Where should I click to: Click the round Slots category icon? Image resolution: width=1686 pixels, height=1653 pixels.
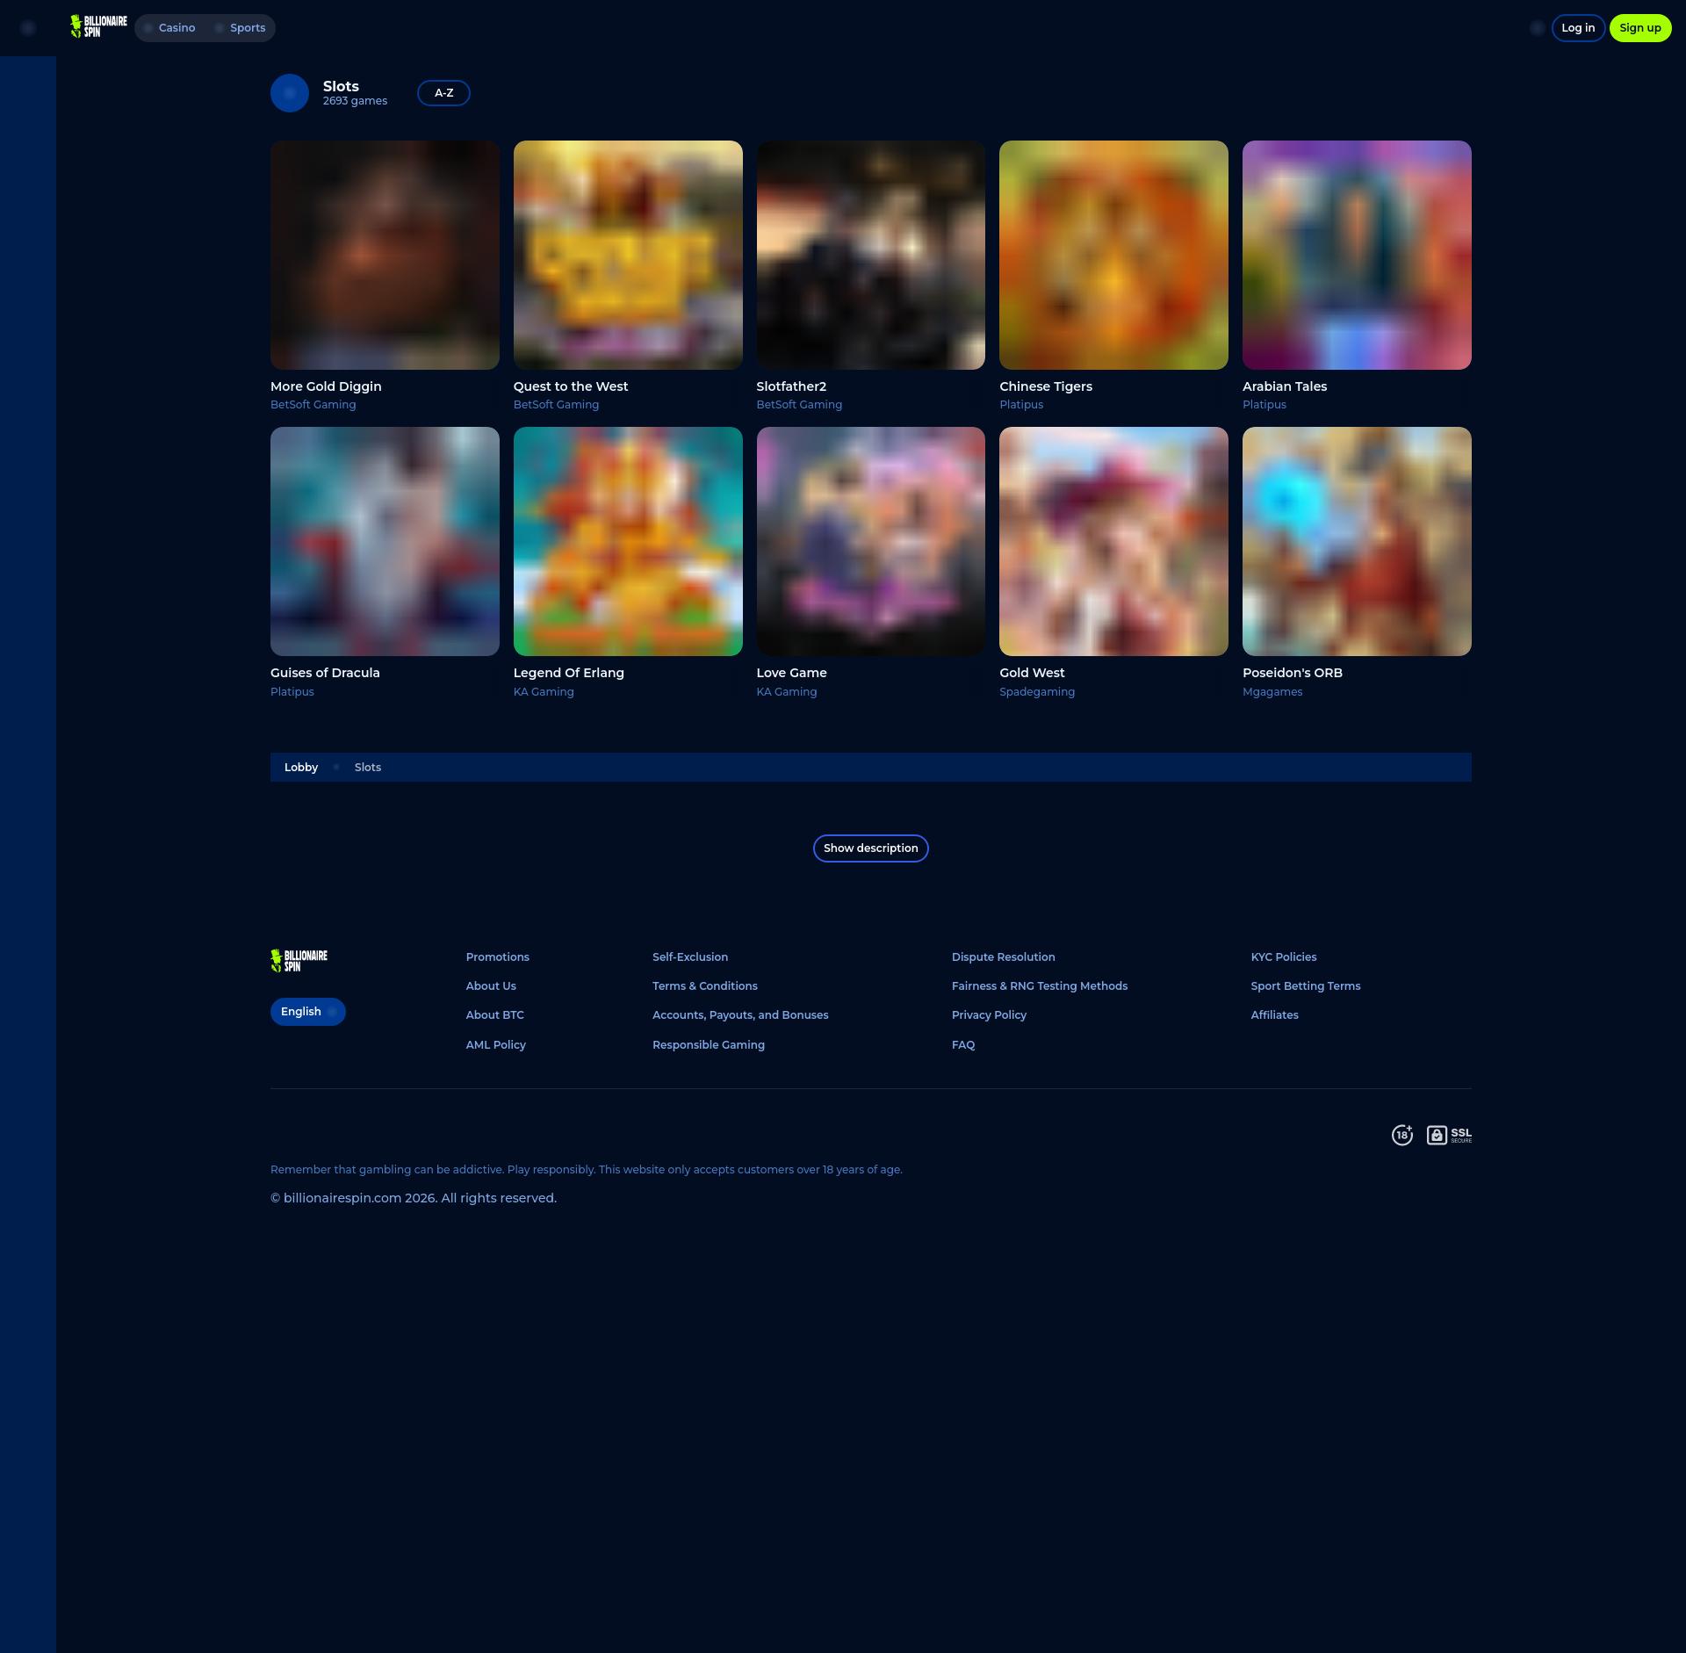(290, 93)
